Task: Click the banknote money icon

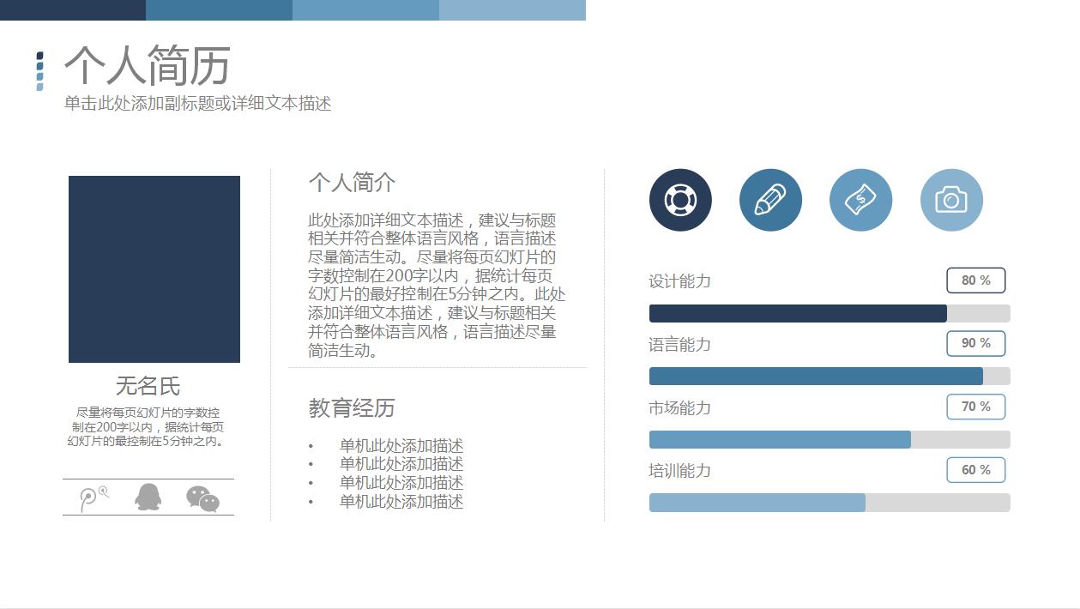Action: pos(860,200)
